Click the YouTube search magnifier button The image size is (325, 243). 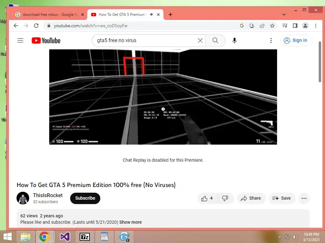[x=216, y=40]
